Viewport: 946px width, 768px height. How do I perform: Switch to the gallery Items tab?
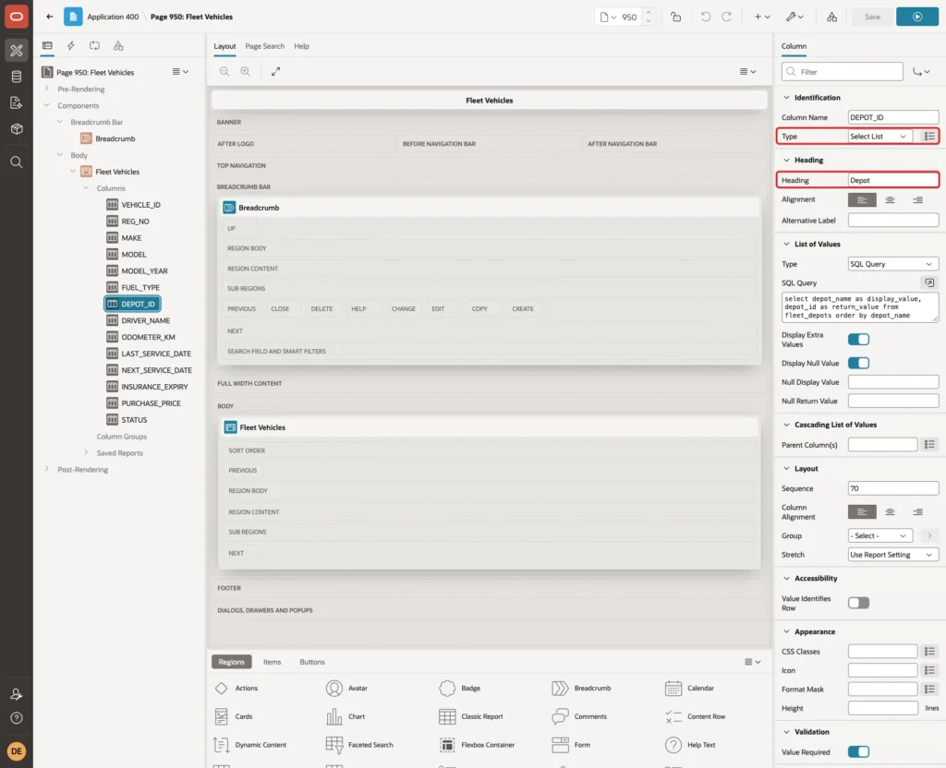click(x=273, y=662)
